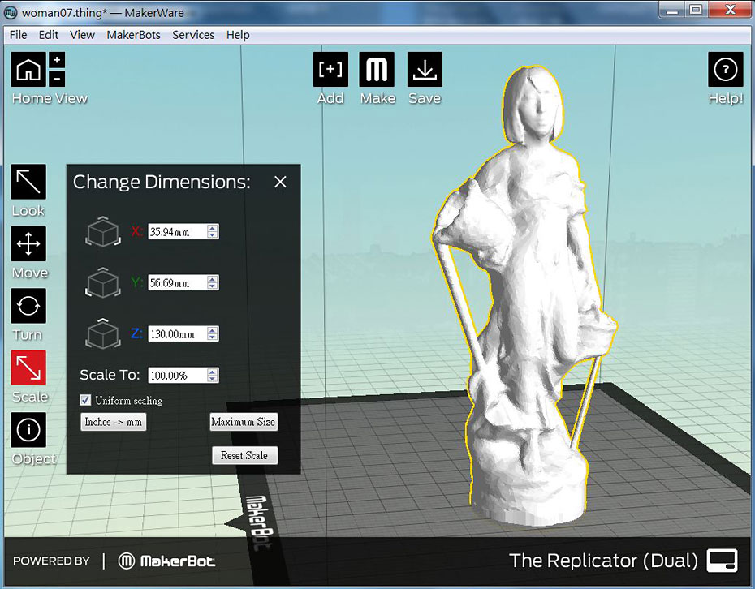Click the Maximum Size button

click(x=244, y=422)
